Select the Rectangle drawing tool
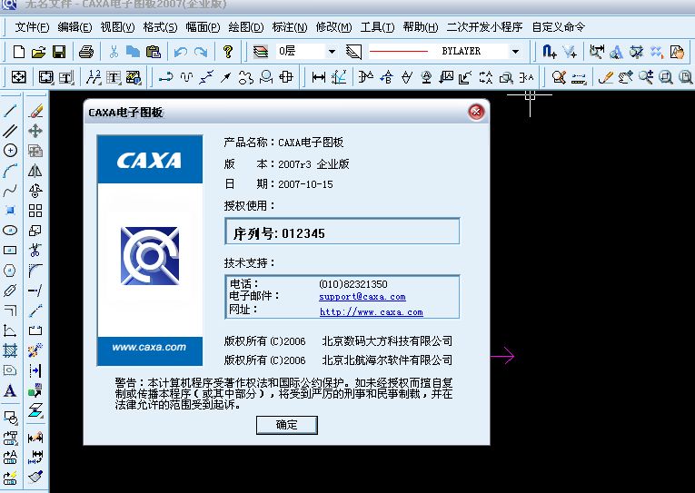Screen dimensions: 695x493 [x=10, y=251]
